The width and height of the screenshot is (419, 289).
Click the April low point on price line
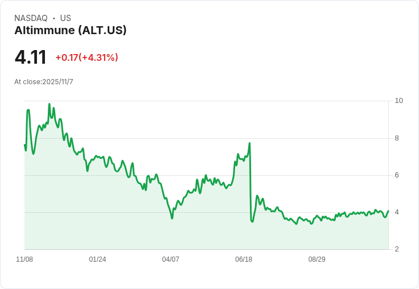click(x=172, y=218)
